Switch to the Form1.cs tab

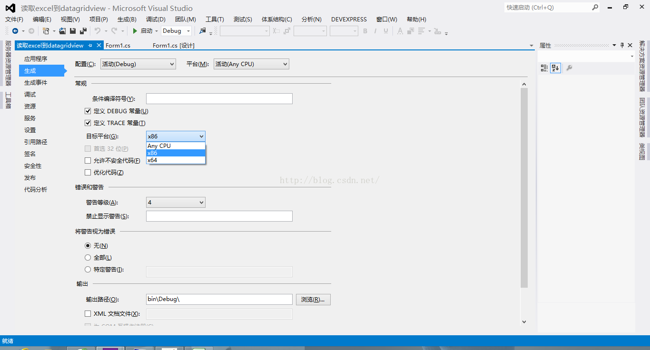pos(118,46)
